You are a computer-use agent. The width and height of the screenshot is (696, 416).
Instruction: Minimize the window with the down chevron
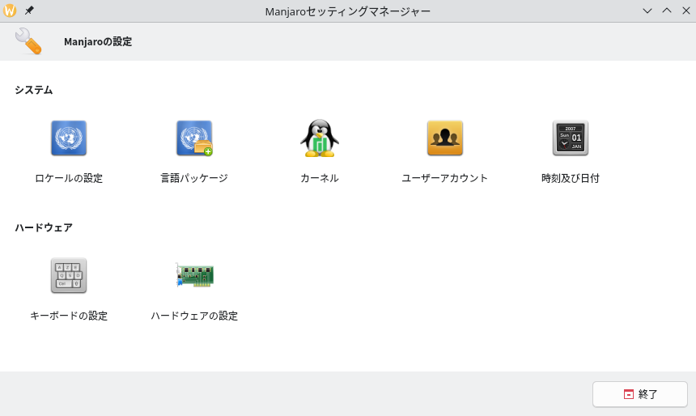[647, 11]
